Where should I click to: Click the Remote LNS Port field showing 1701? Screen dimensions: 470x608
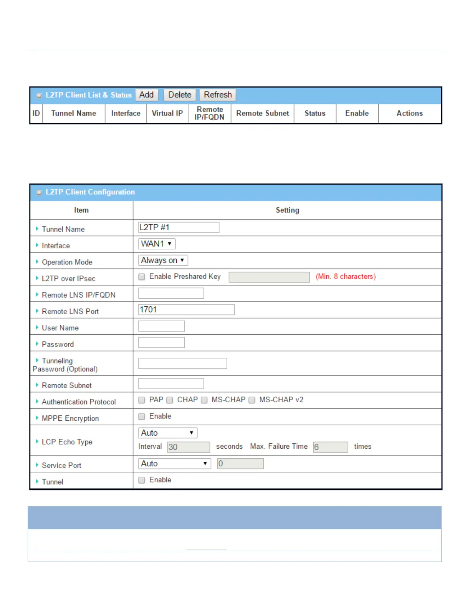tap(187, 309)
